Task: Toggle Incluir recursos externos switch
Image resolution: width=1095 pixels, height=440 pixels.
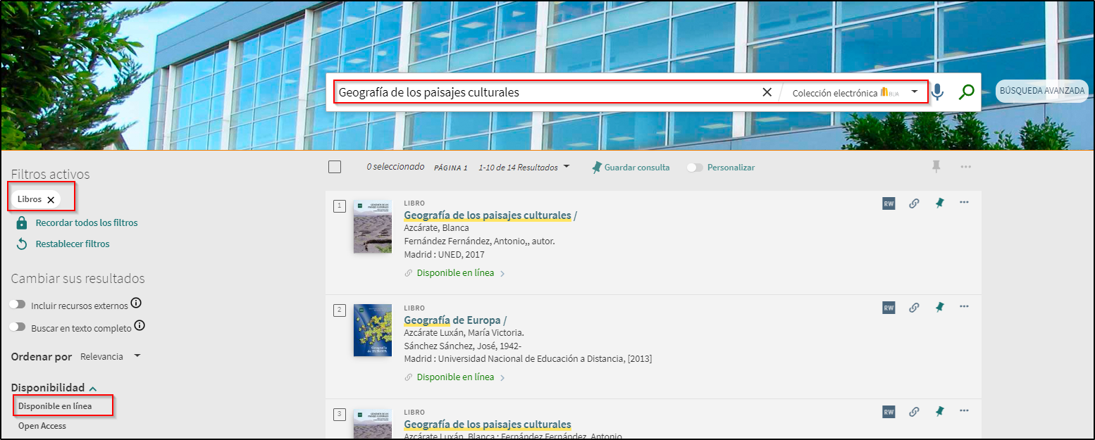Action: point(18,306)
